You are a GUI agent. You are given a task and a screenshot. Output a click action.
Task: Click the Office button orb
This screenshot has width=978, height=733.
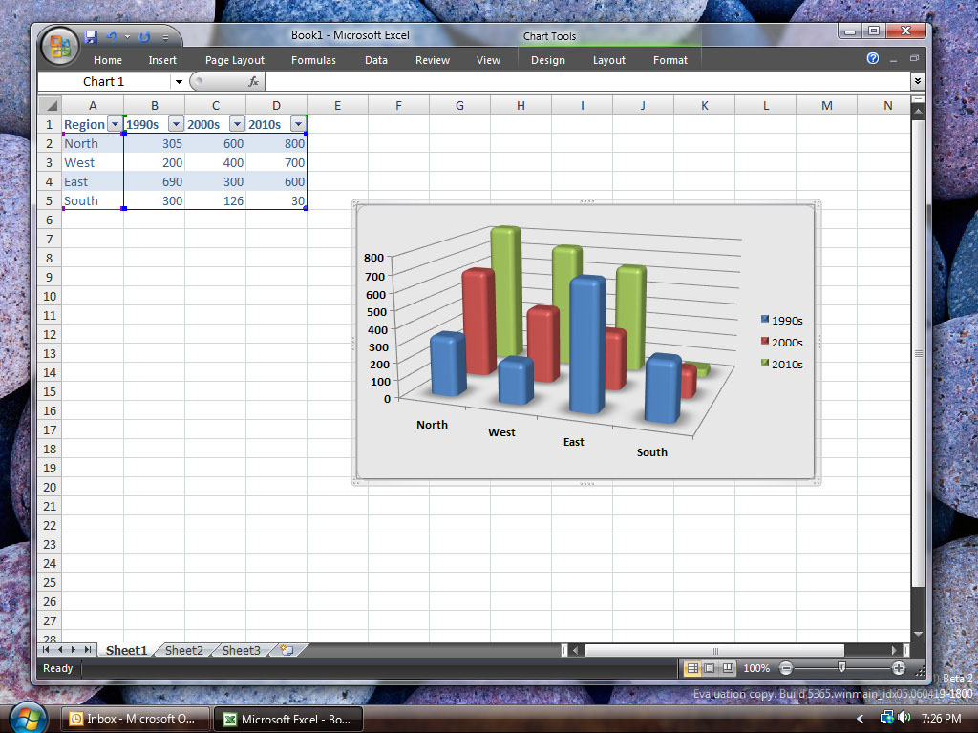(x=59, y=46)
